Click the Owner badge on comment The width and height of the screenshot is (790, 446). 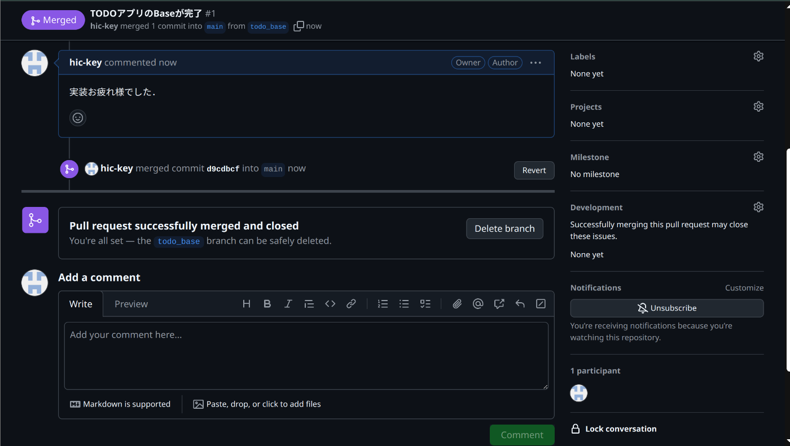[x=468, y=63]
